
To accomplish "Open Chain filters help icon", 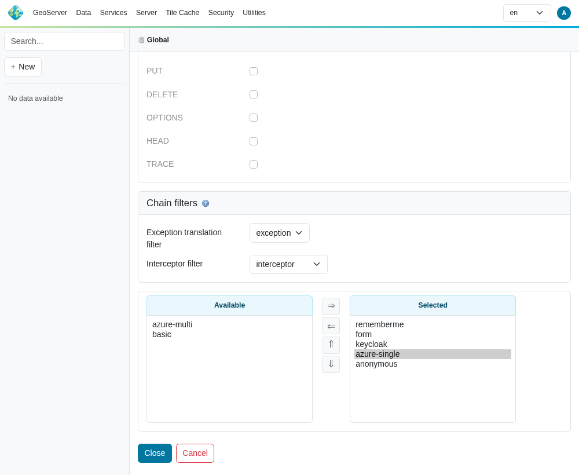I will pos(206,203).
